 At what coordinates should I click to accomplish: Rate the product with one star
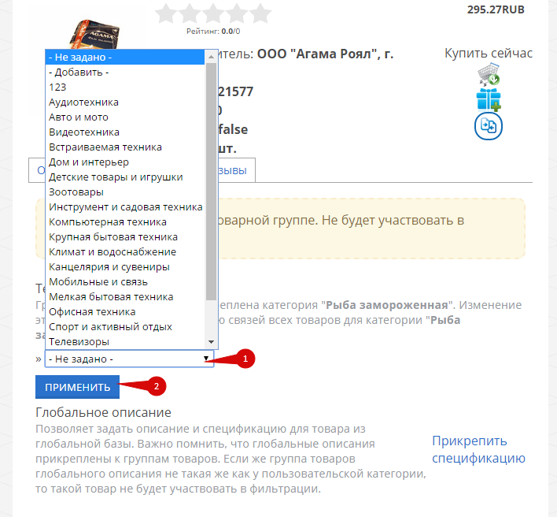166,13
